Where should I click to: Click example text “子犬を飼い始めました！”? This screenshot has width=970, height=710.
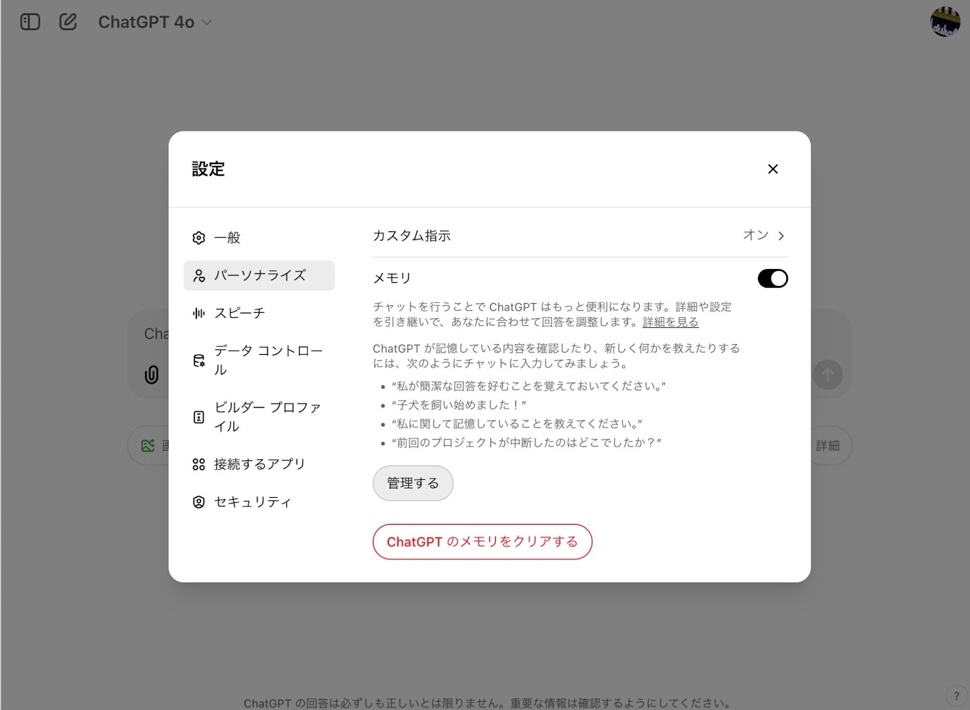coord(459,405)
